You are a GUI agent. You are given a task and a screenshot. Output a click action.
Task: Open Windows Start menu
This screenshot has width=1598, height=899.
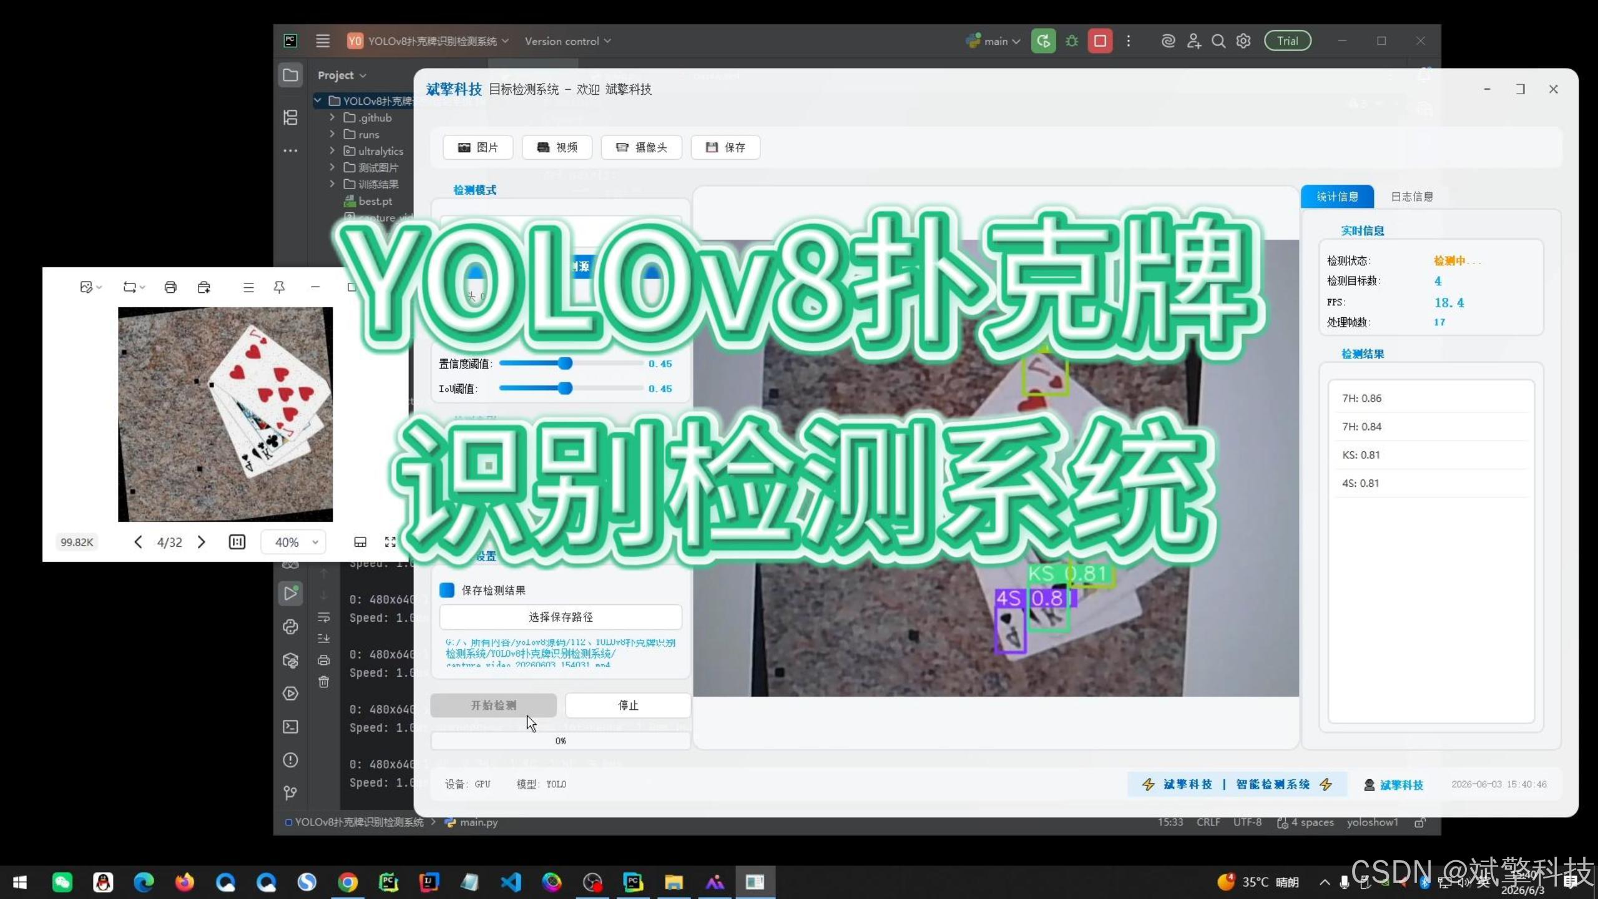click(20, 882)
